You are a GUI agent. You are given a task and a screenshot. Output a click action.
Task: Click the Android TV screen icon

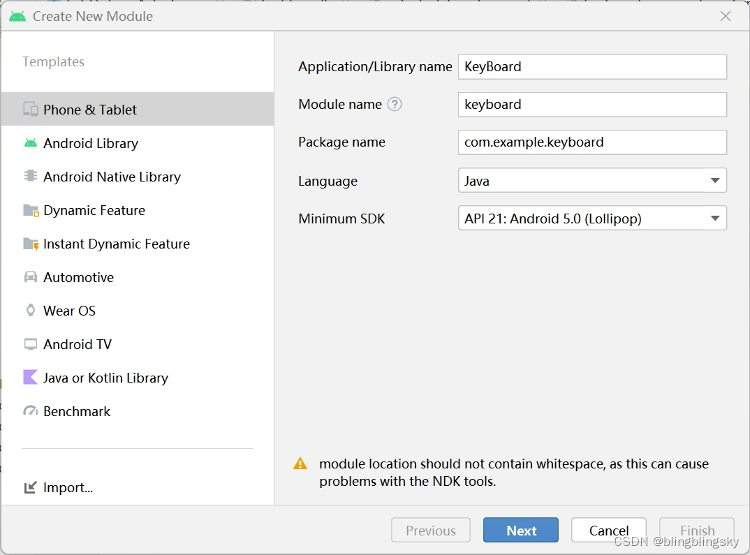[31, 344]
